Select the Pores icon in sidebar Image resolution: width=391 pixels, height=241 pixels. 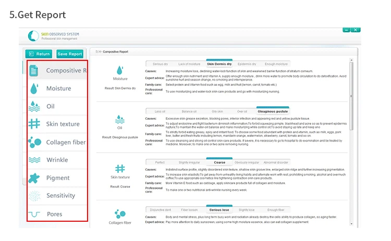34,214
